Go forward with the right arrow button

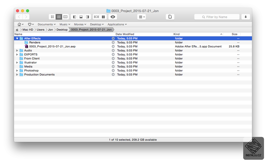(x=26, y=17)
